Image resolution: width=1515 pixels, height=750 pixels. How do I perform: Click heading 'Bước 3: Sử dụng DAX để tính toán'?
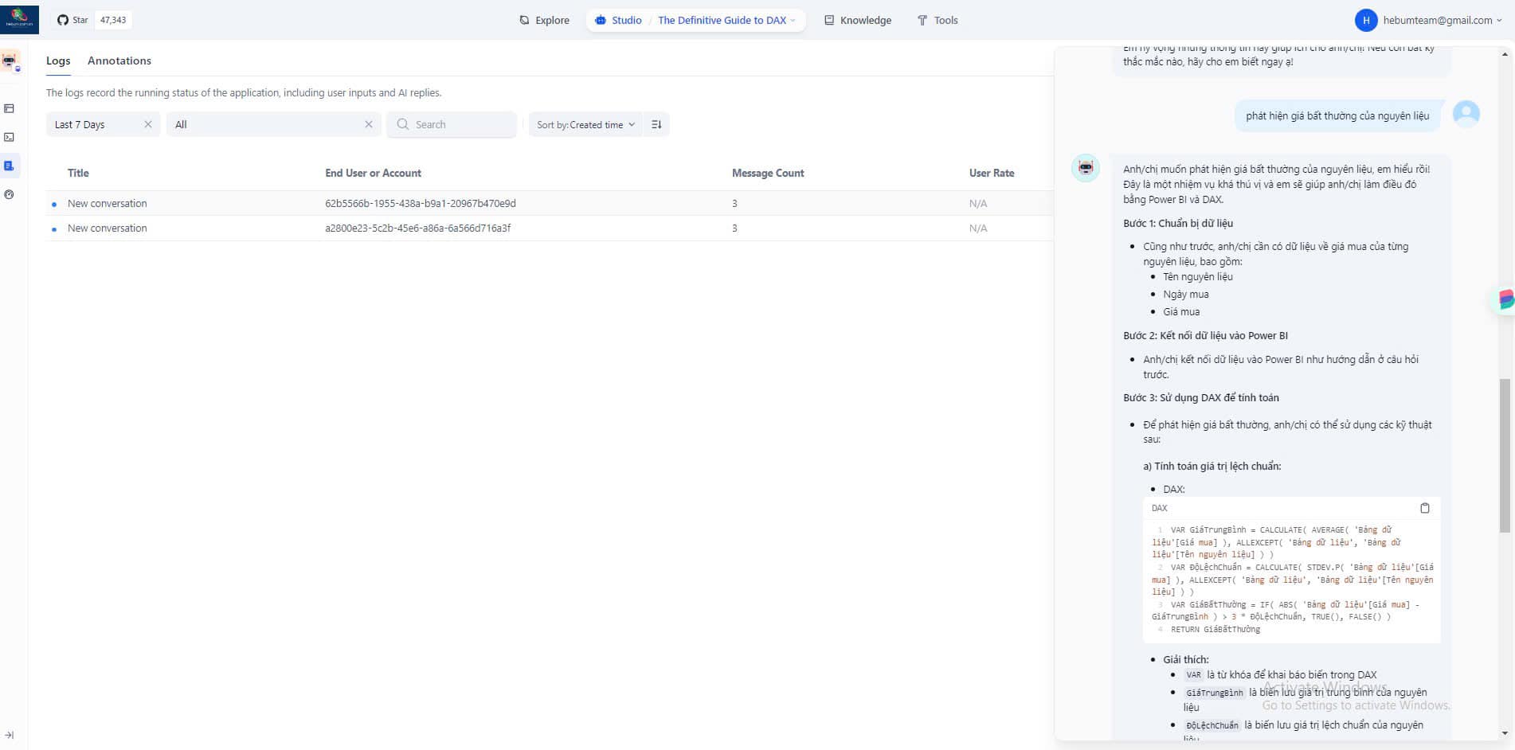1201,397
